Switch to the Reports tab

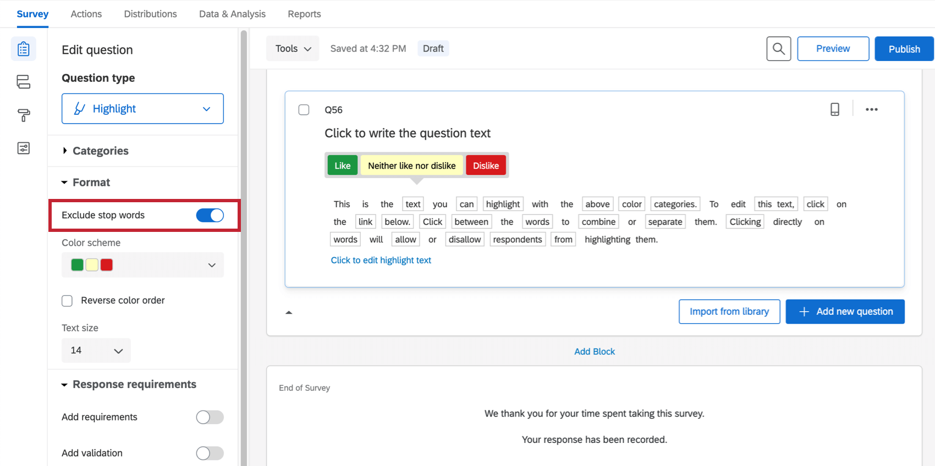click(304, 14)
